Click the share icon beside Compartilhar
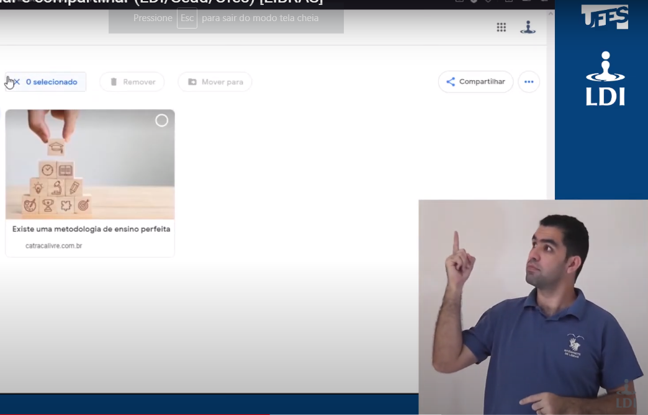This screenshot has height=415, width=648. coord(451,82)
